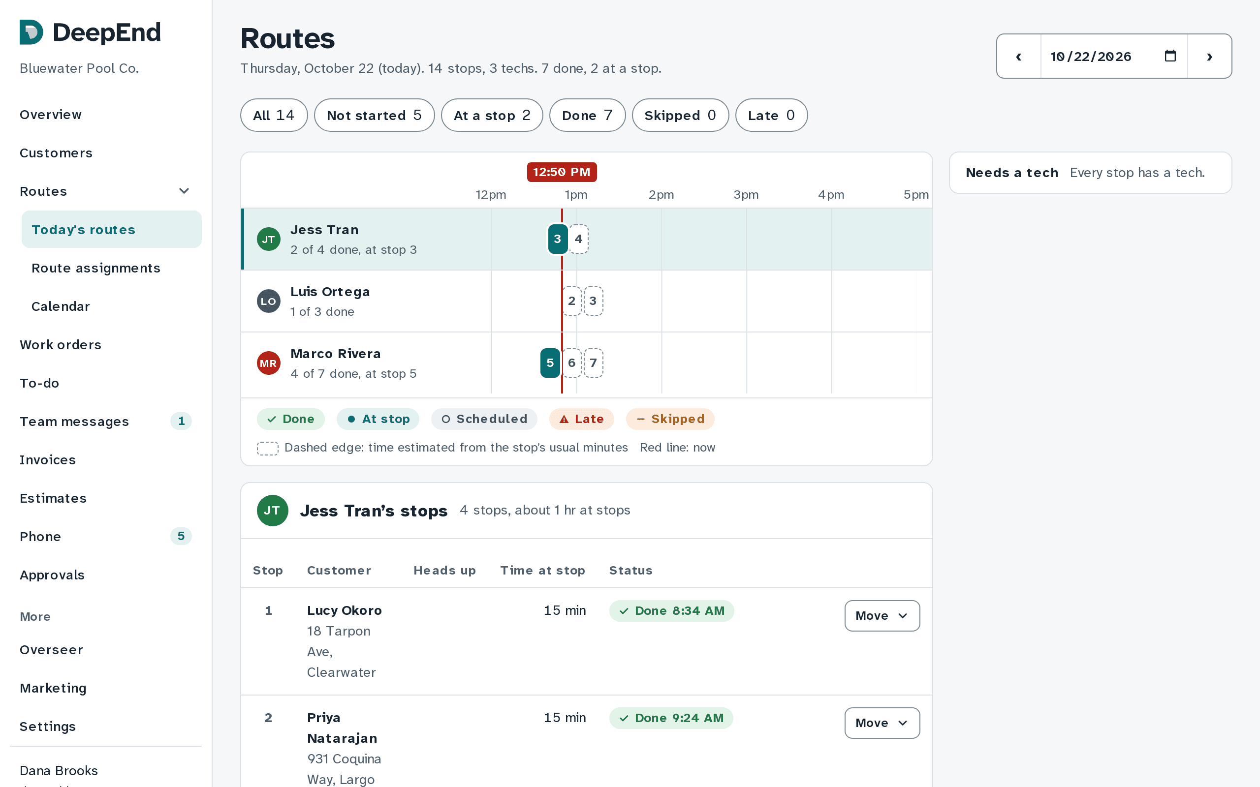Go to the next day arrow
The height and width of the screenshot is (787, 1260).
click(x=1209, y=56)
